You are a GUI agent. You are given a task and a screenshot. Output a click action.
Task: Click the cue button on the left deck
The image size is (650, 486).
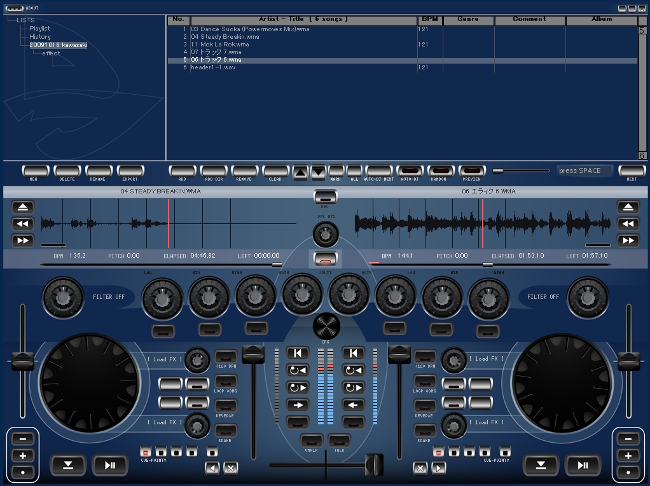coord(68,465)
